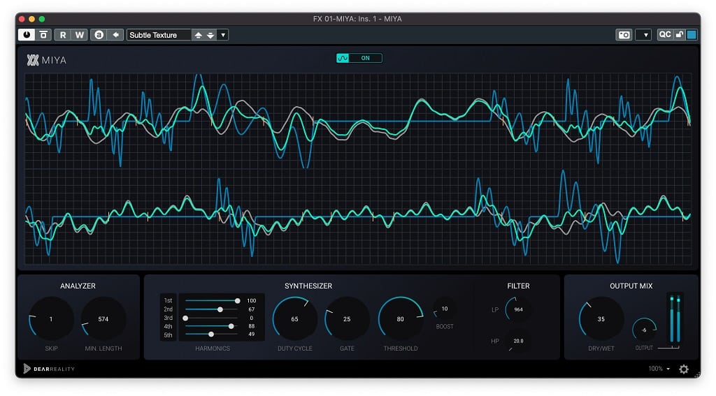Click the HARMONICS label

click(213, 348)
